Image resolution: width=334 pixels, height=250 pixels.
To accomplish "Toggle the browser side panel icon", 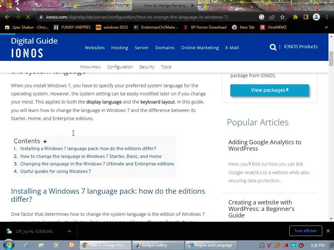I will [x=306, y=17].
